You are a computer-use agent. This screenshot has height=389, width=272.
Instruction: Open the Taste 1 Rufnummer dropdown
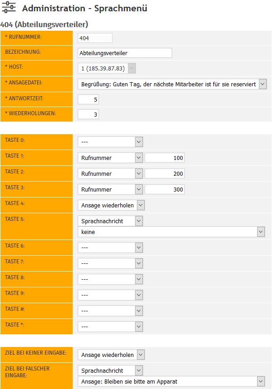[x=110, y=158]
